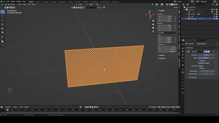The width and height of the screenshot is (219, 123).
Task: Open the Keying menu in timeline
Action: 16,107
